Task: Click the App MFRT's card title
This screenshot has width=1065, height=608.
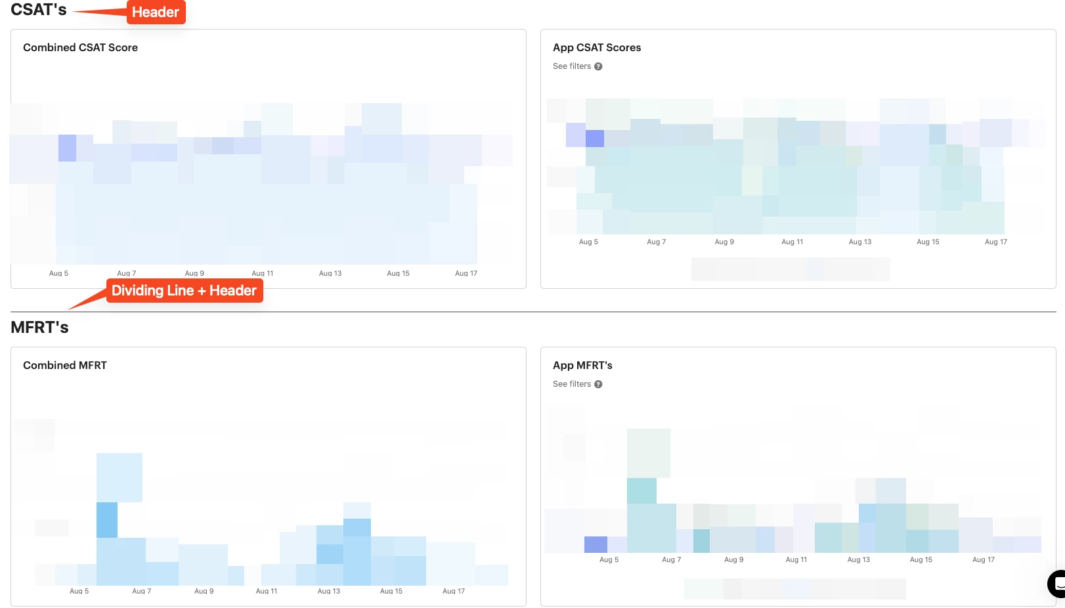Action: coord(582,365)
